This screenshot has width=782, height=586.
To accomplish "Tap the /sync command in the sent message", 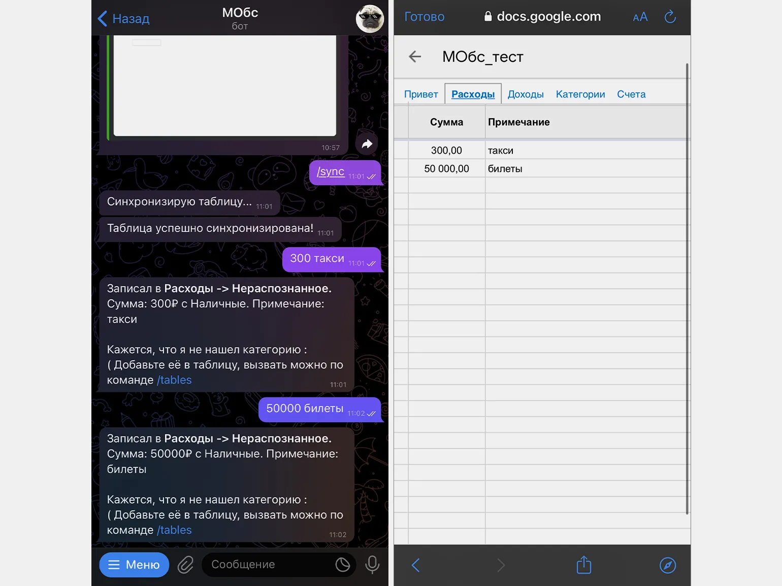I will click(331, 172).
